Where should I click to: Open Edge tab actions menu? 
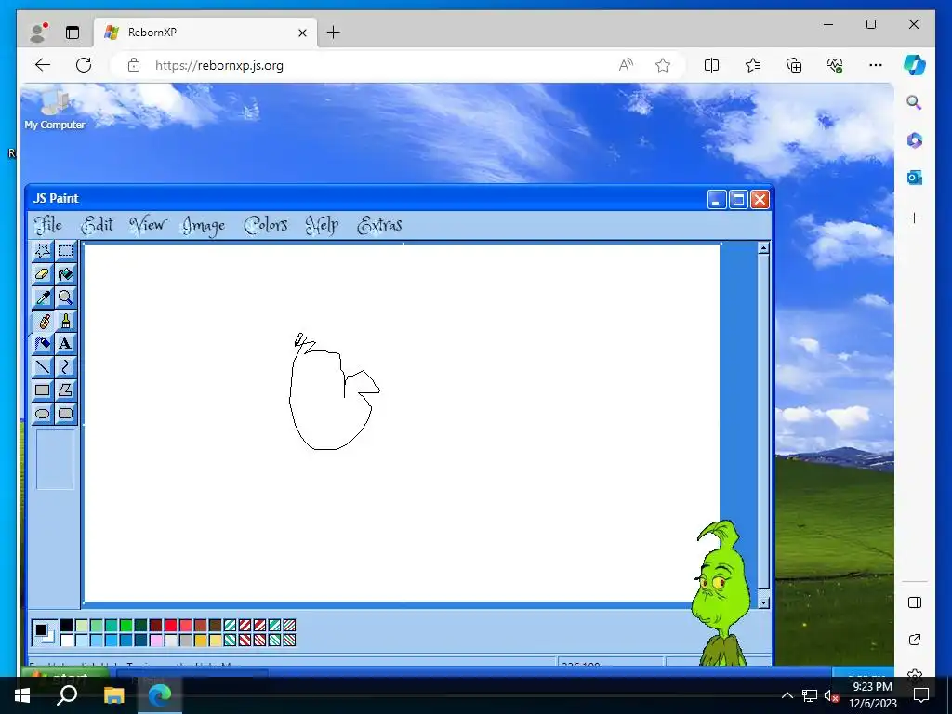click(73, 33)
